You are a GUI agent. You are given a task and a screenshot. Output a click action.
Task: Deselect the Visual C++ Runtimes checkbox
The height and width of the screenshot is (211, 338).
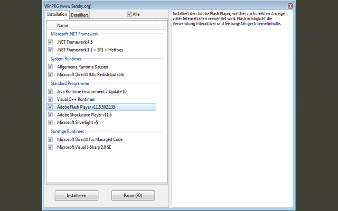[x=51, y=99]
